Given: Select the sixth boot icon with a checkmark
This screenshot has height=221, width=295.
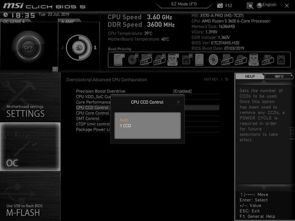Looking at the screenshot, I should click(187, 60).
